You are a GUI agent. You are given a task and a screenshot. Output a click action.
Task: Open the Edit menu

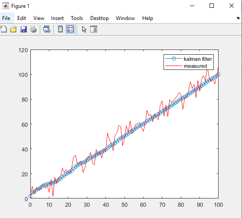(x=22, y=18)
